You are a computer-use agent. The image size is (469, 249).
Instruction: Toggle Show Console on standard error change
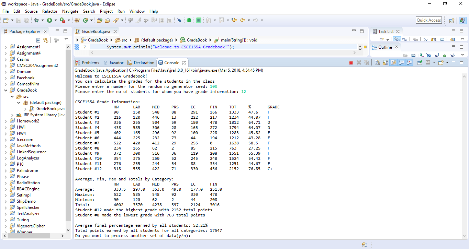click(410, 62)
